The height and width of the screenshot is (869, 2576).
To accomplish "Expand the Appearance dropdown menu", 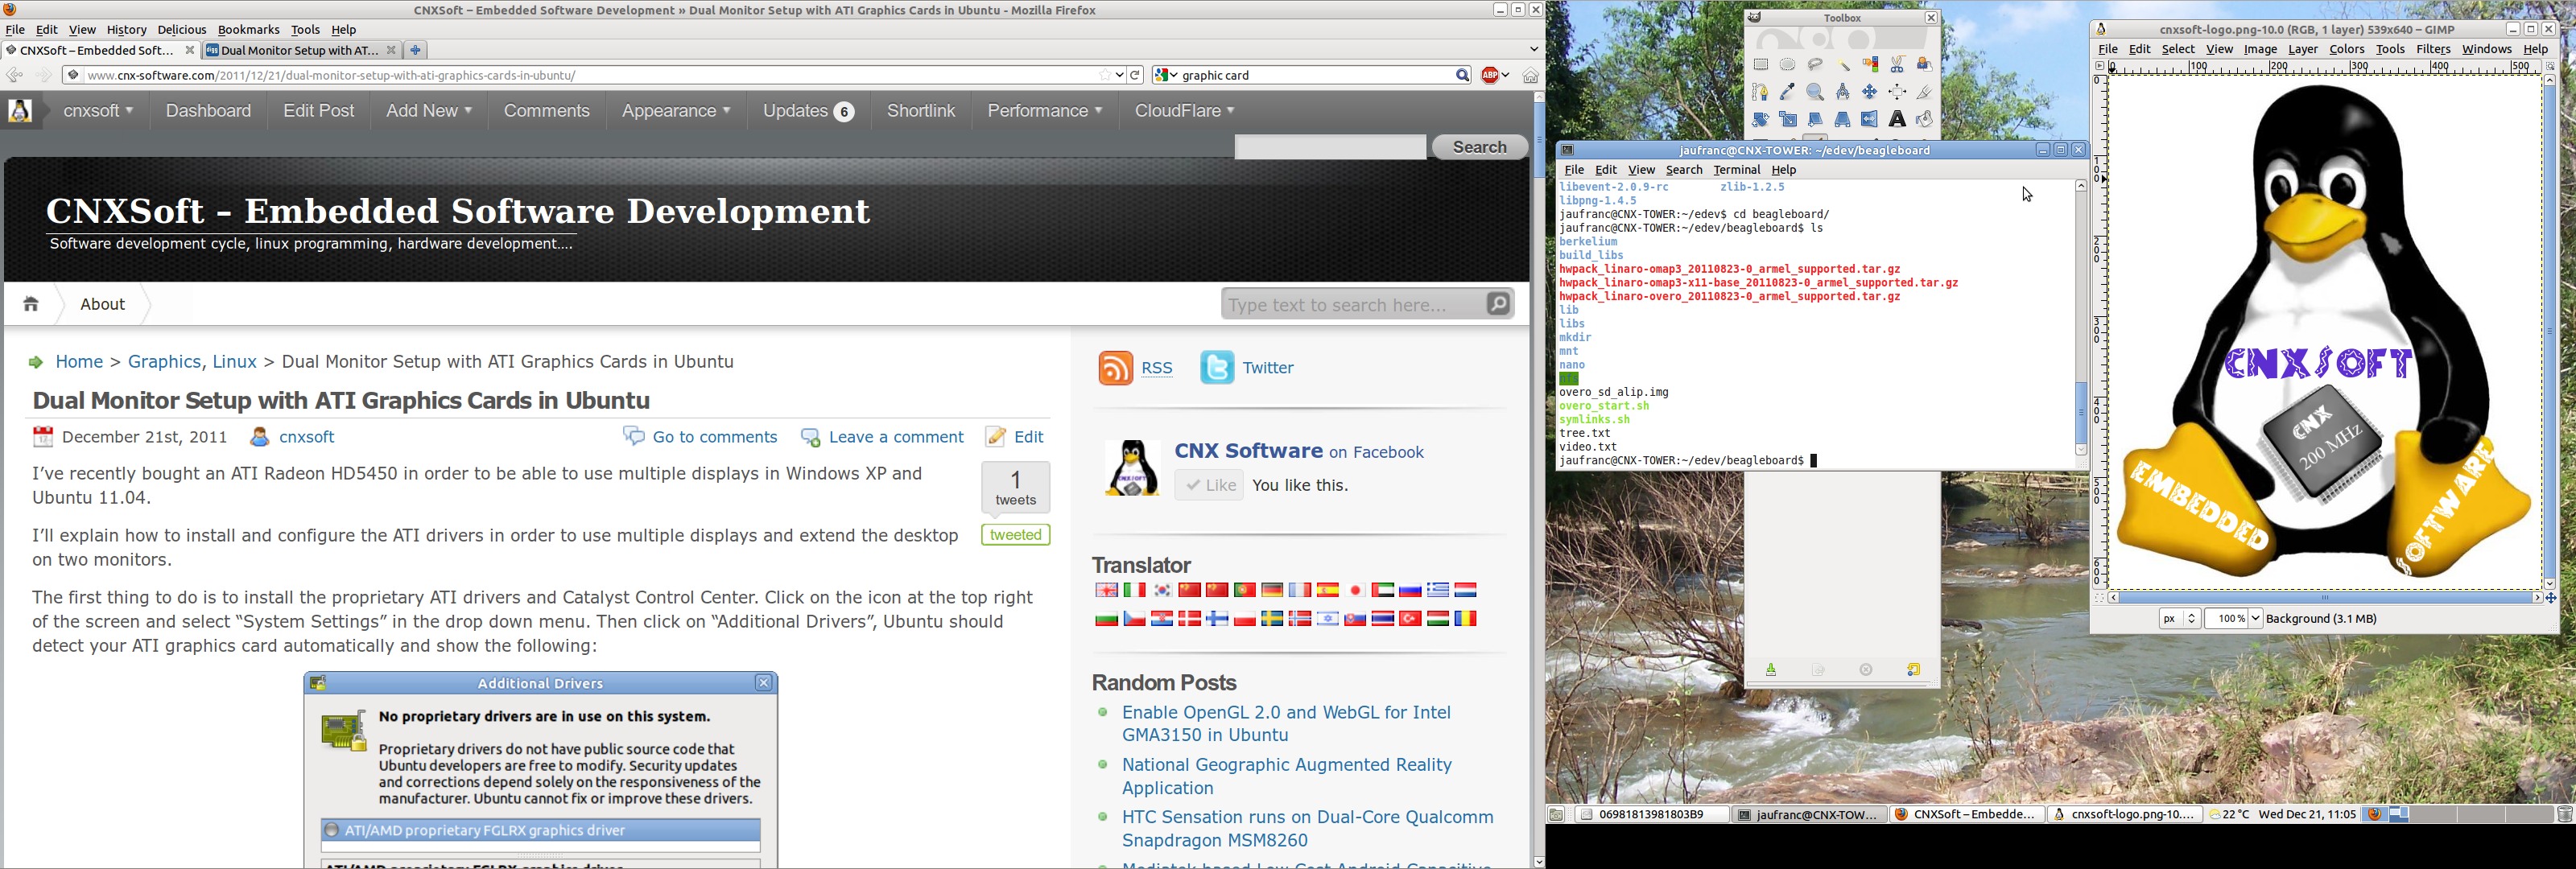I will click(676, 111).
